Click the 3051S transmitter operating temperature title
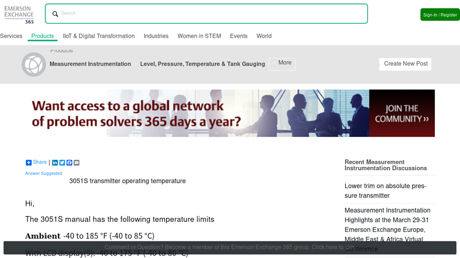The height and width of the screenshot is (258, 460). point(127,181)
